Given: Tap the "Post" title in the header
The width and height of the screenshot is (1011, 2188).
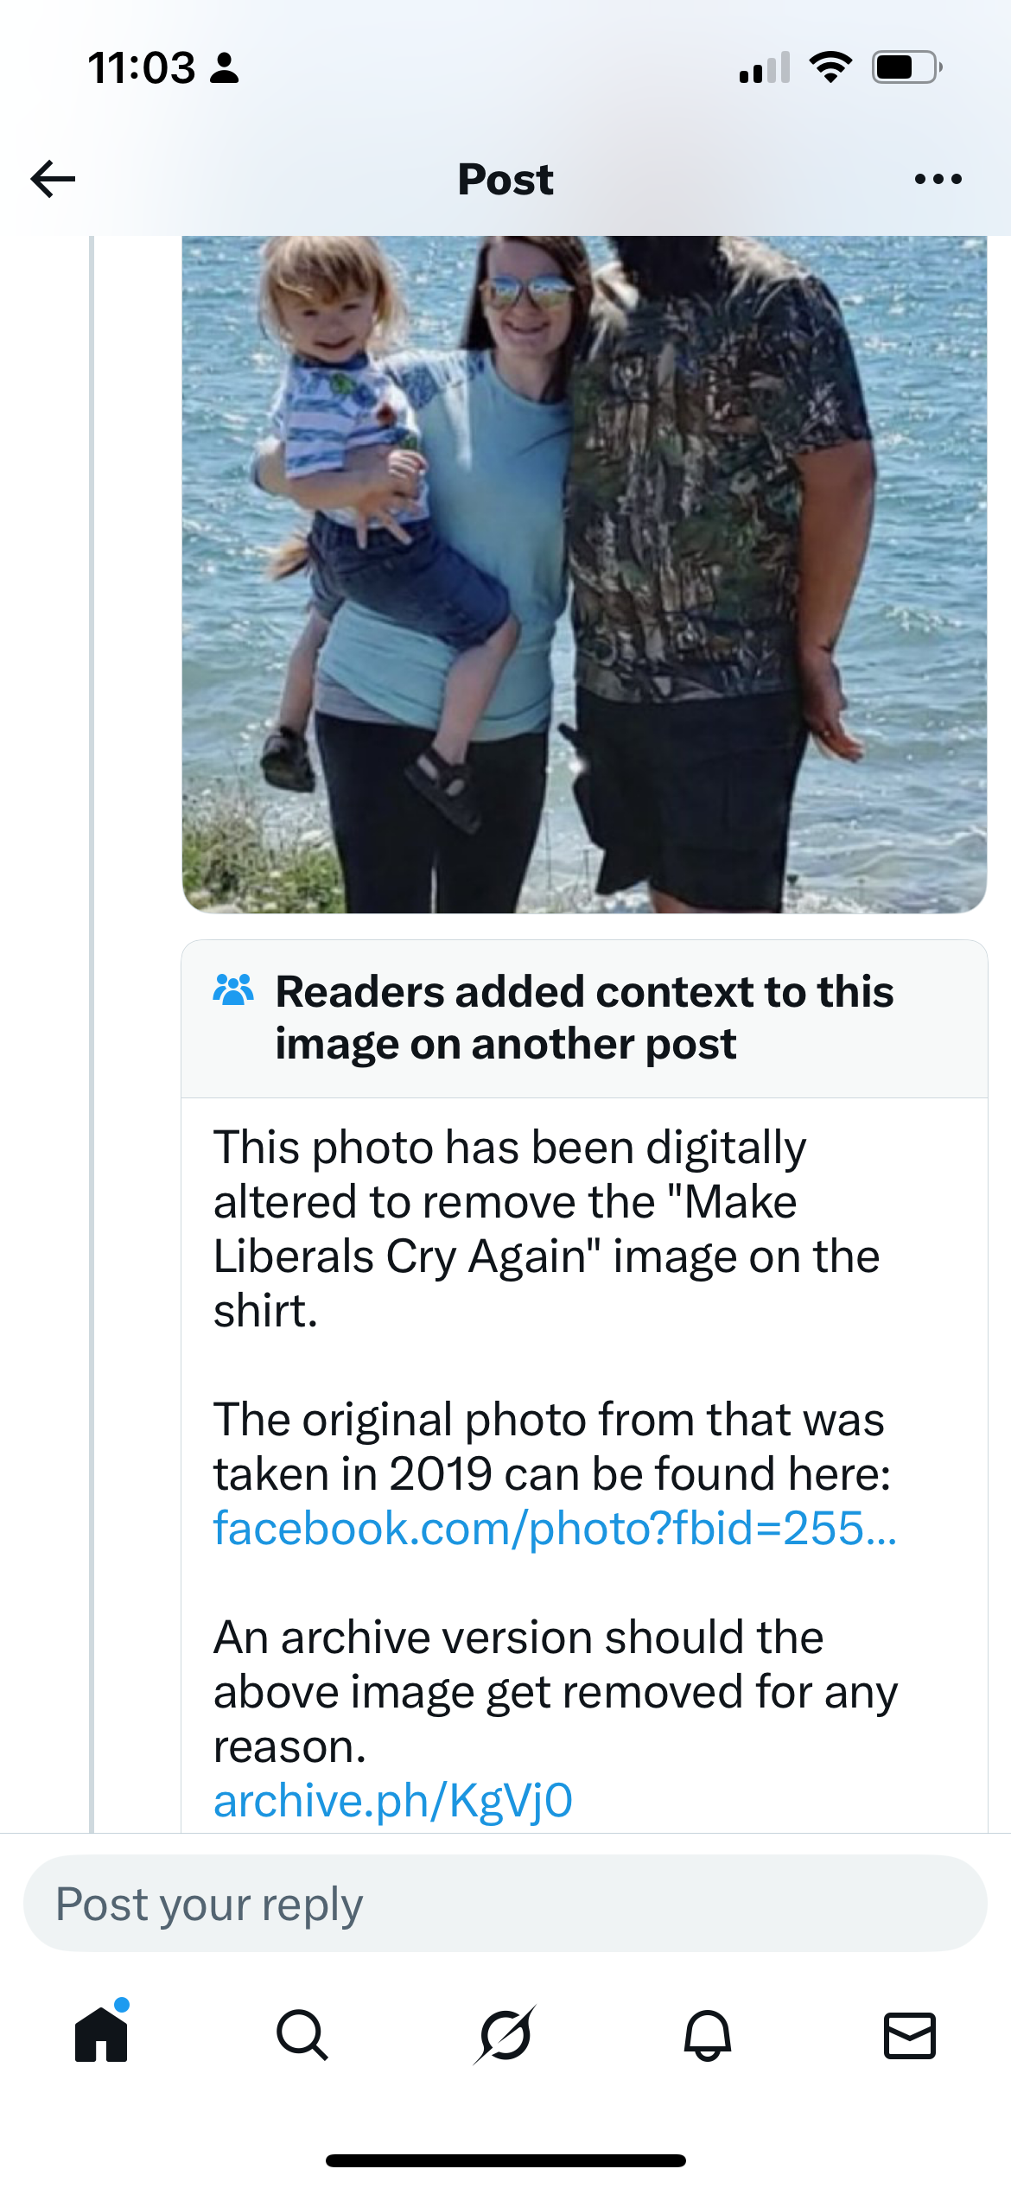Looking at the screenshot, I should click(505, 179).
